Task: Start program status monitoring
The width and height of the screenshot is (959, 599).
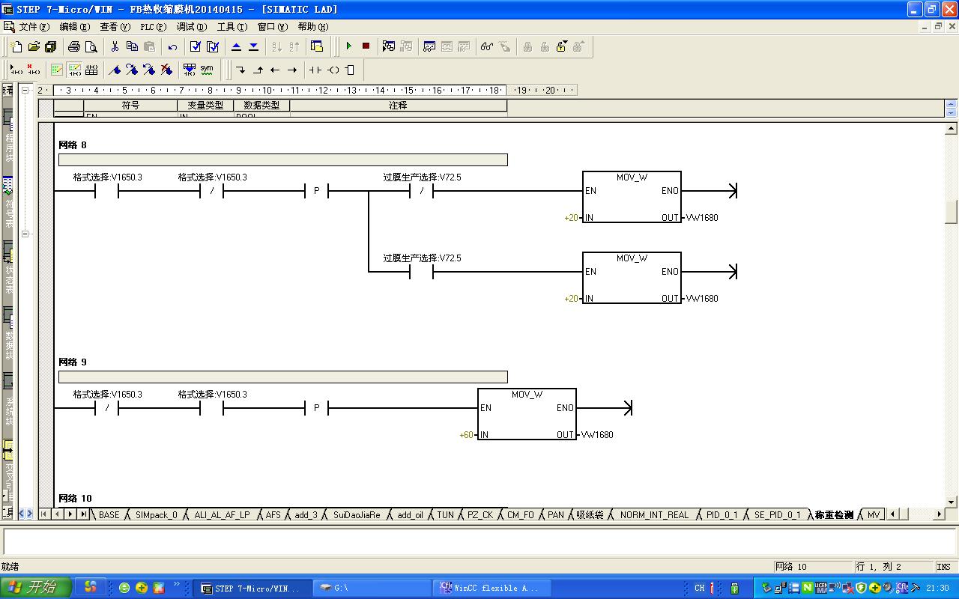Action: coord(389,46)
